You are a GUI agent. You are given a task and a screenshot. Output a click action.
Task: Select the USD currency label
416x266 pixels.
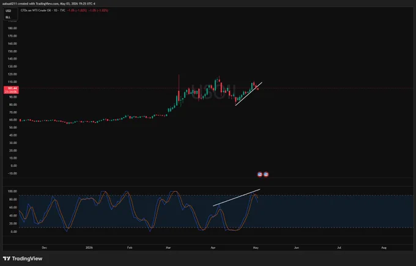point(8,11)
